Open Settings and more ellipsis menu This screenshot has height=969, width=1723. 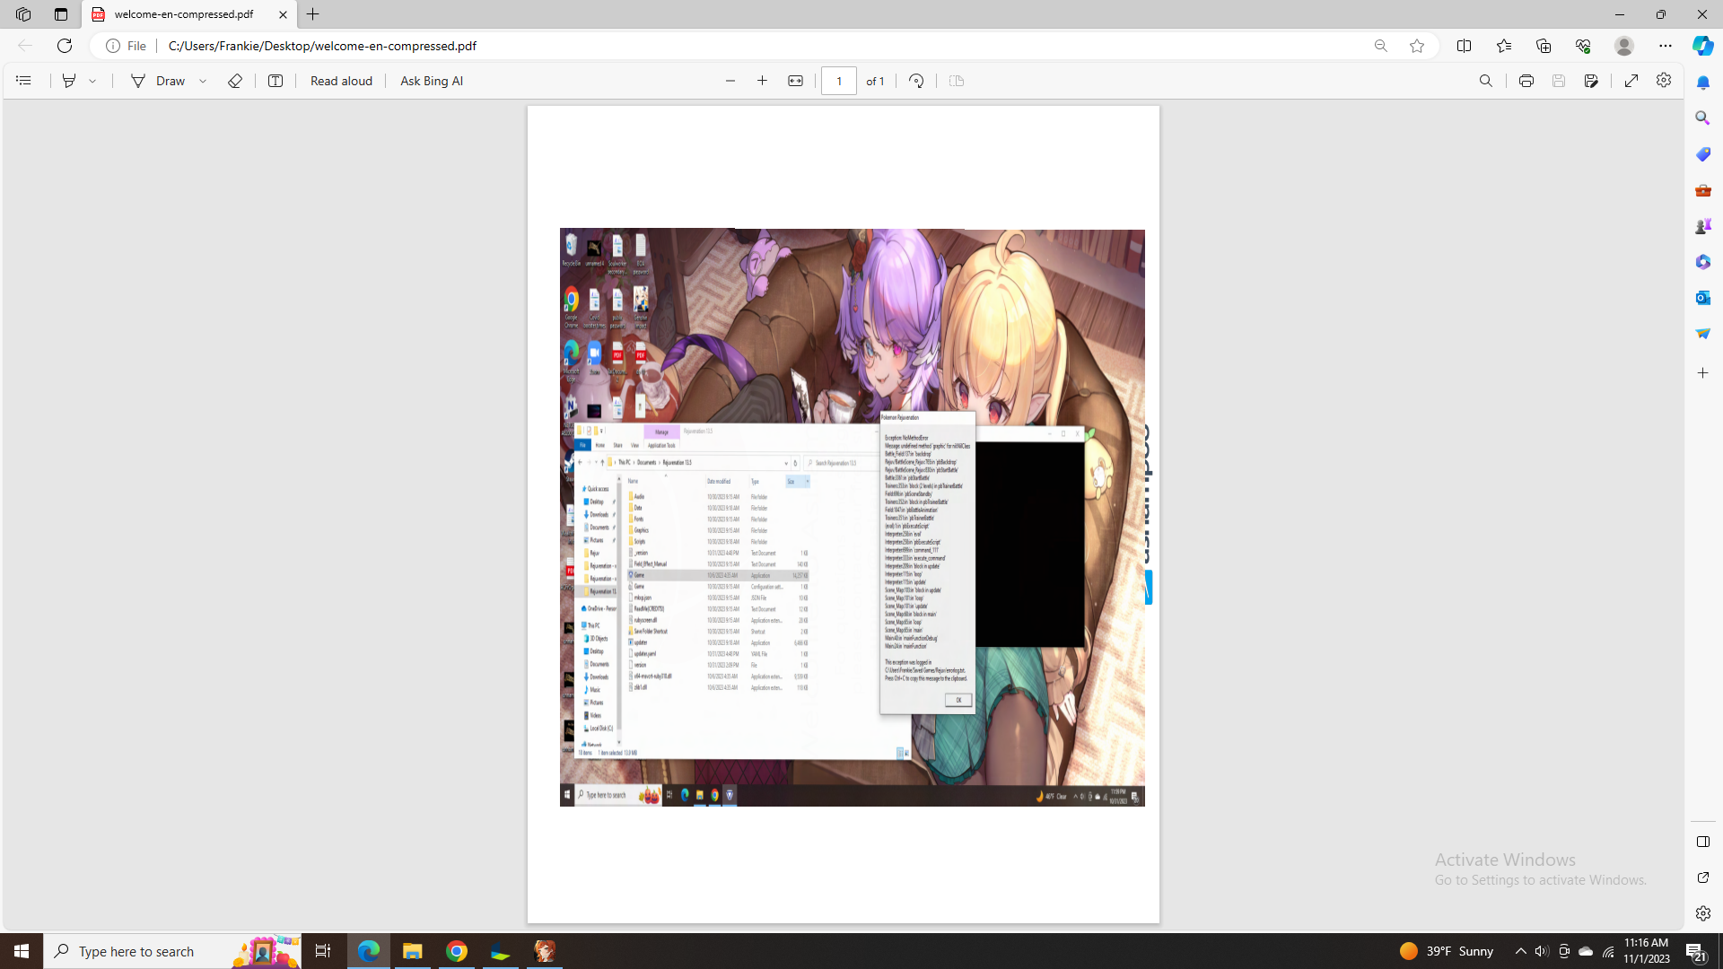1666,46
